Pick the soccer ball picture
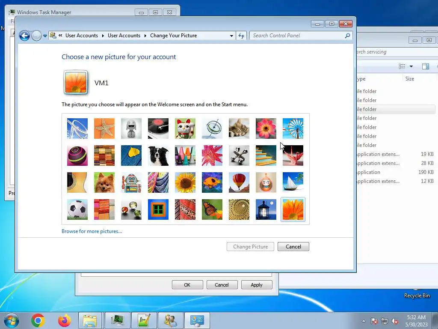The image size is (438, 329). pos(77,209)
